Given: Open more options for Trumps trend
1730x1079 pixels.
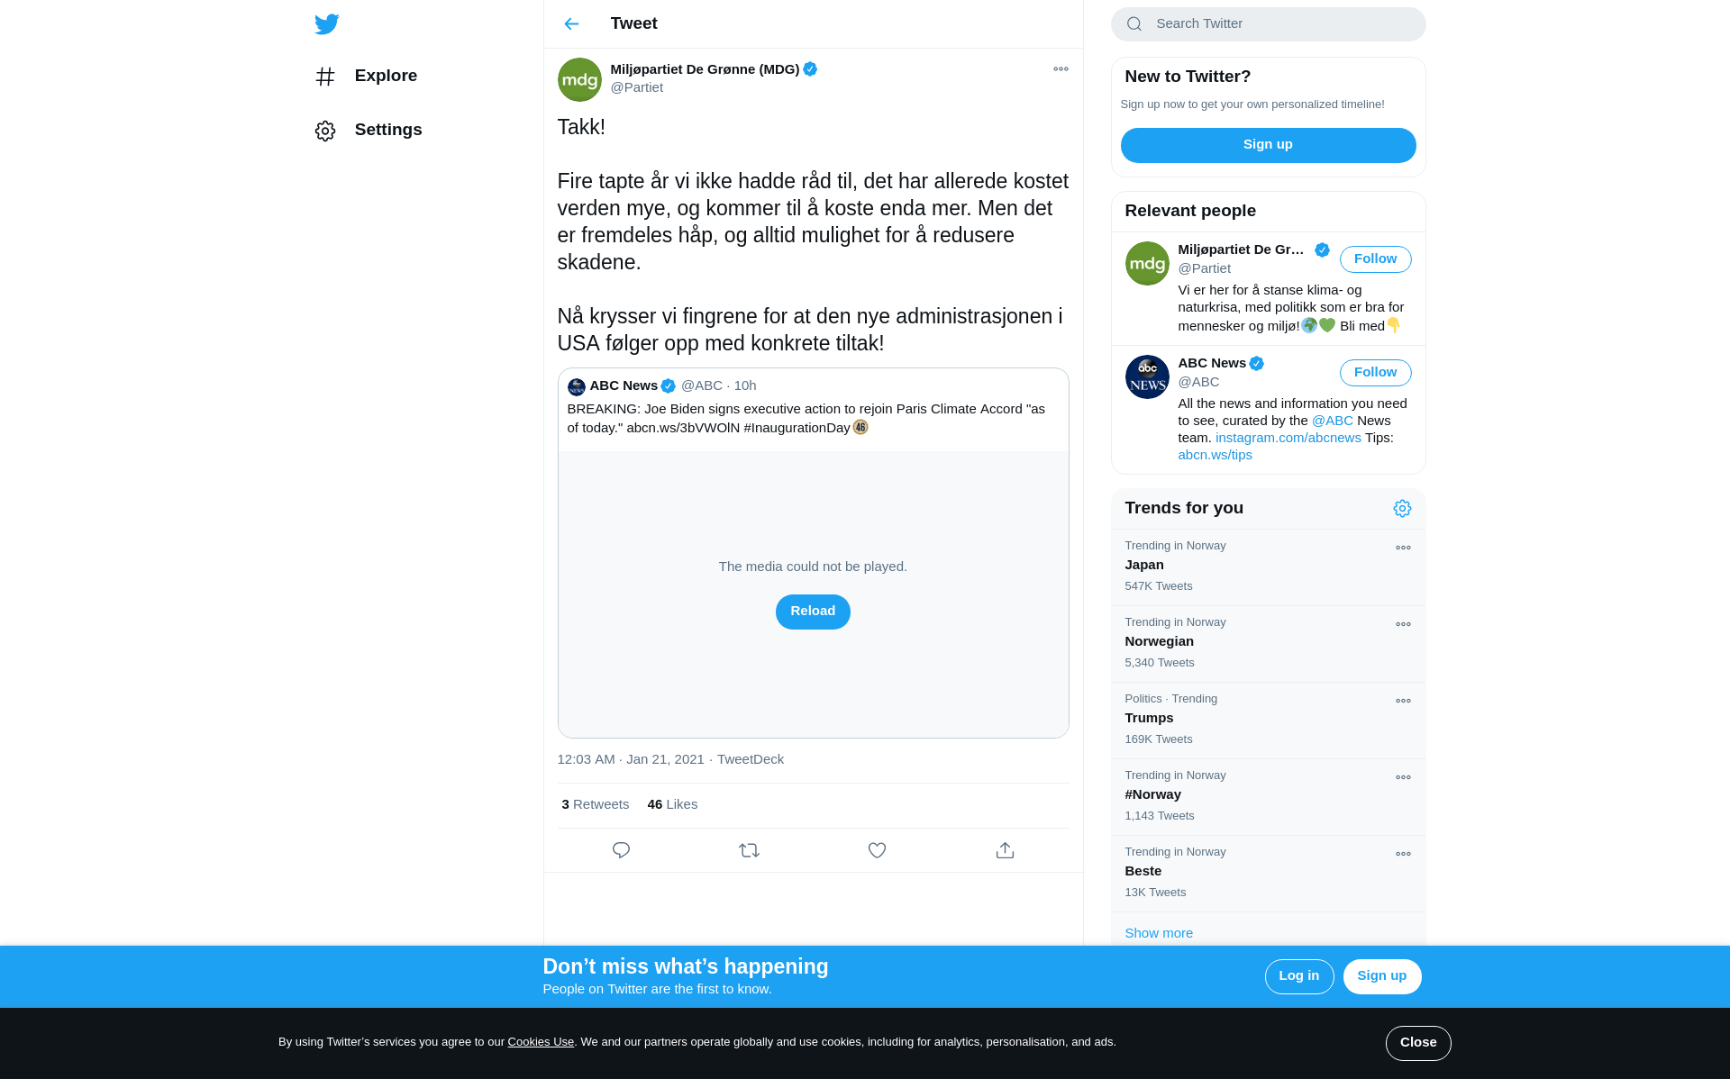Looking at the screenshot, I should (x=1403, y=701).
